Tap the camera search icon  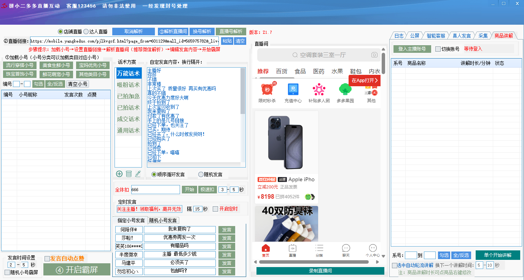(x=374, y=55)
